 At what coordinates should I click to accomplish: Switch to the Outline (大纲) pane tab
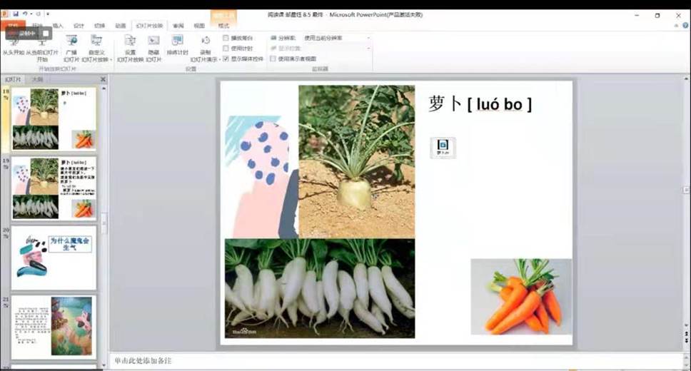[37, 79]
